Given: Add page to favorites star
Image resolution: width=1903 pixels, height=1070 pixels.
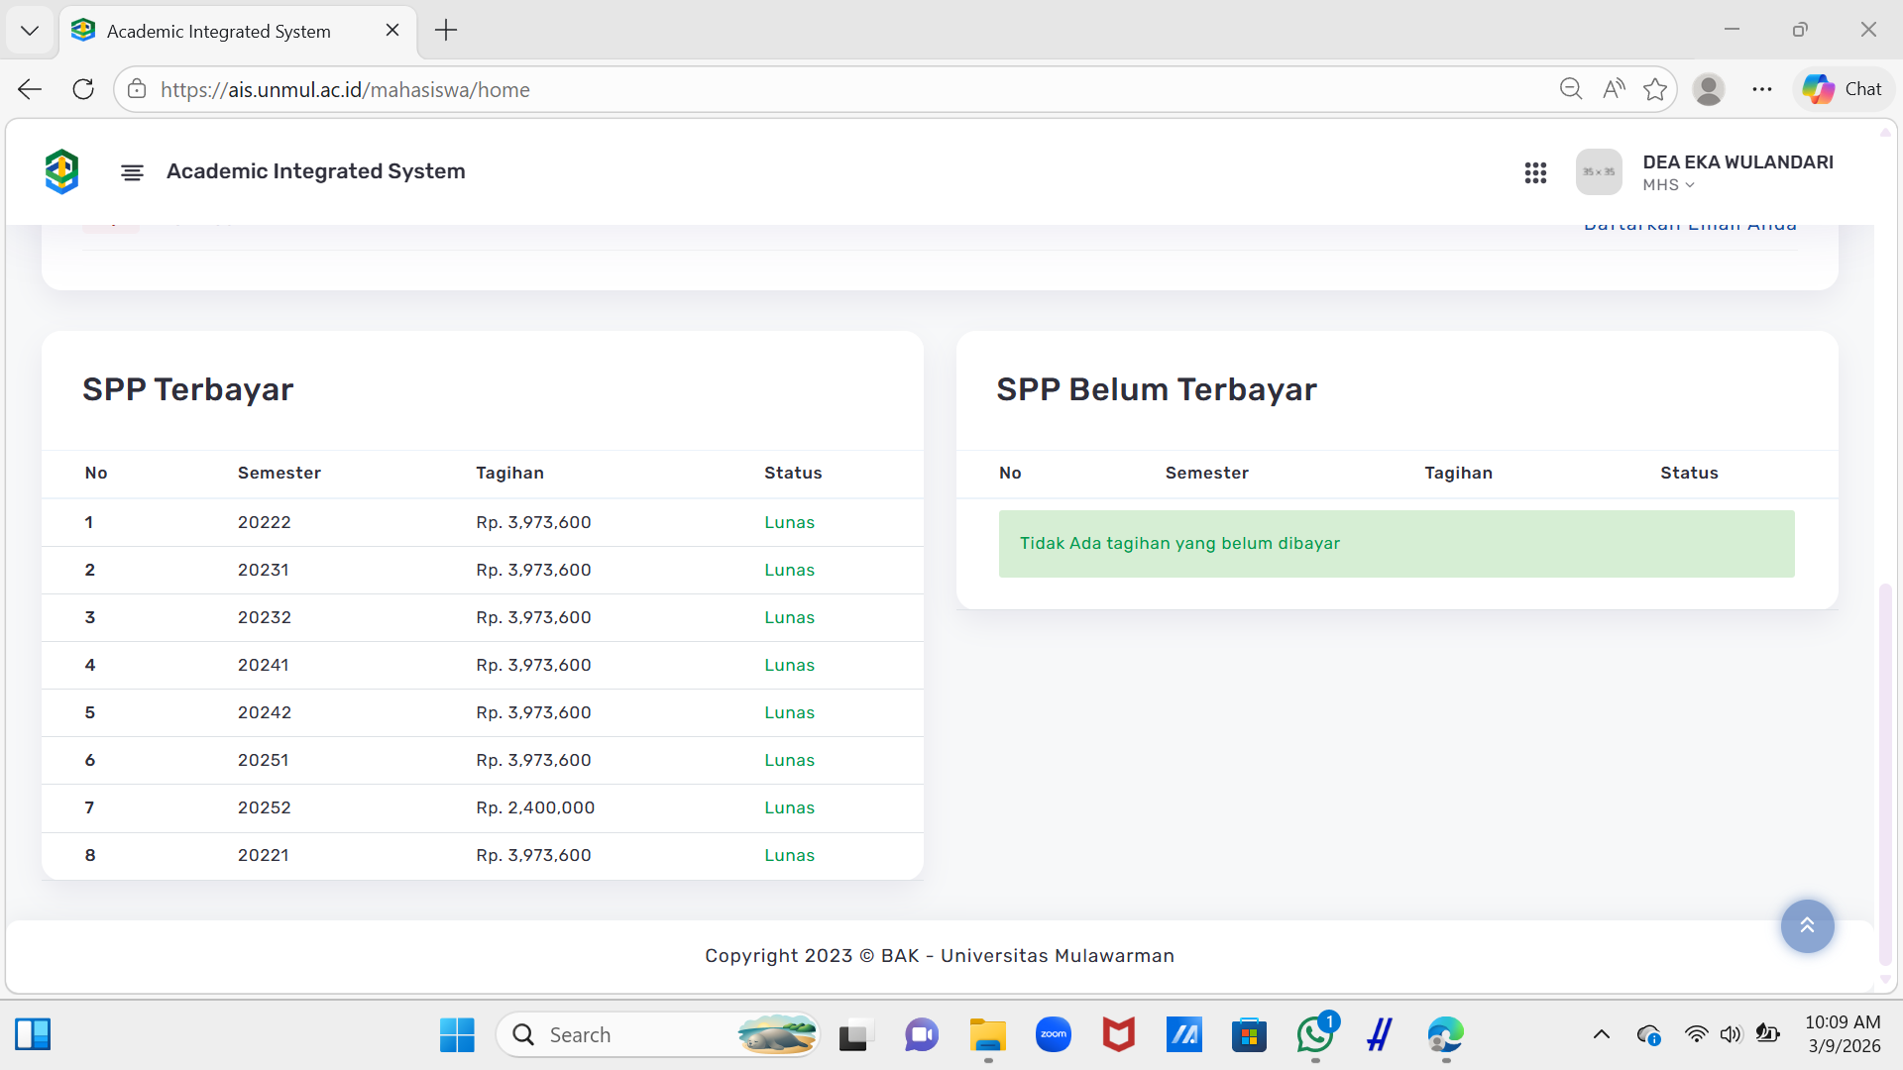Looking at the screenshot, I should point(1654,89).
